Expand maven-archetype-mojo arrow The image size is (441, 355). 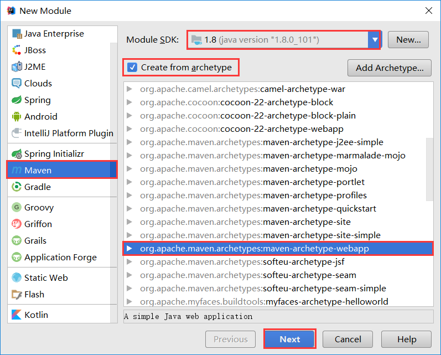pyautogui.click(x=129, y=168)
